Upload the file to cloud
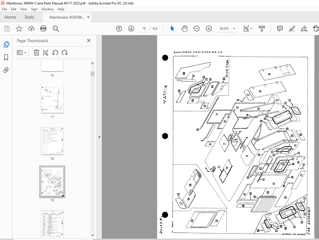This screenshot has height=240, width=319. (31, 29)
